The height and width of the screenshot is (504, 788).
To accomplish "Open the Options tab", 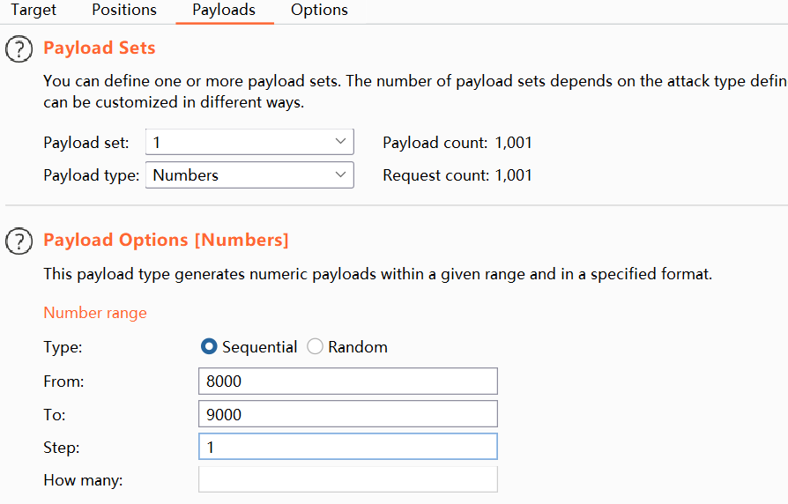I will tap(319, 11).
